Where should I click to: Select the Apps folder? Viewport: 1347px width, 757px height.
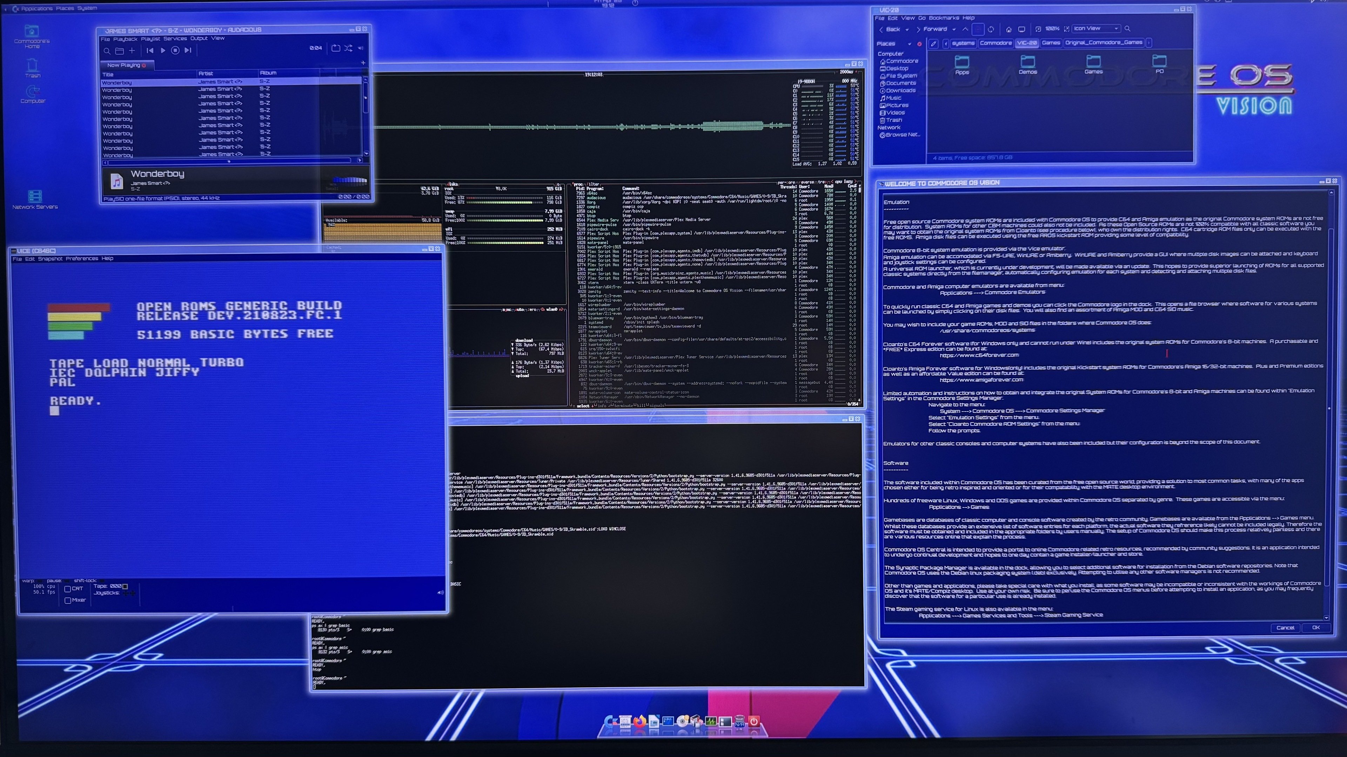pyautogui.click(x=961, y=65)
